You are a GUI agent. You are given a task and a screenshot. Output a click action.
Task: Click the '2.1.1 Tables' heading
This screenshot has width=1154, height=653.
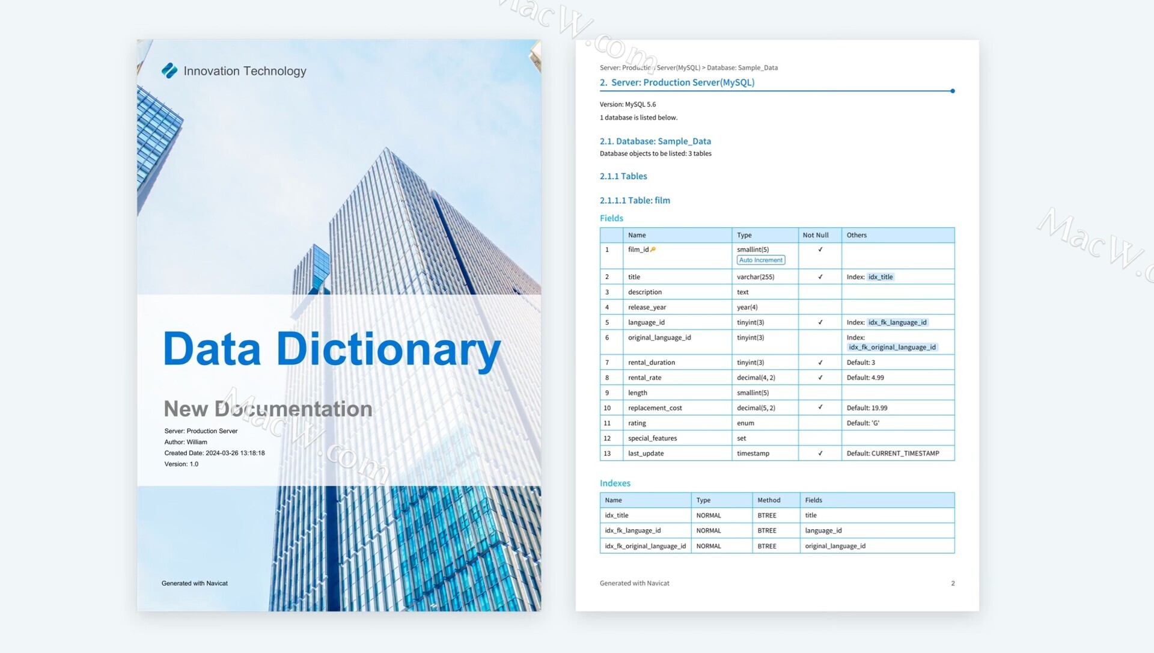point(623,176)
